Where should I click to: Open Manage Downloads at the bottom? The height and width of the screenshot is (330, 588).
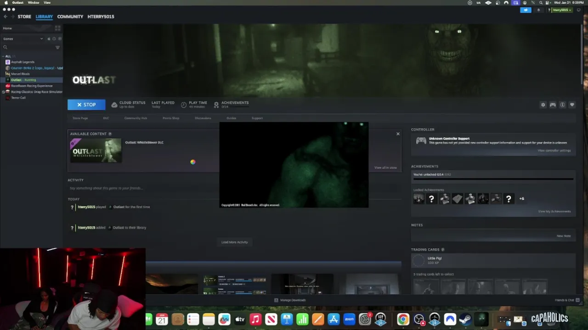pyautogui.click(x=290, y=300)
